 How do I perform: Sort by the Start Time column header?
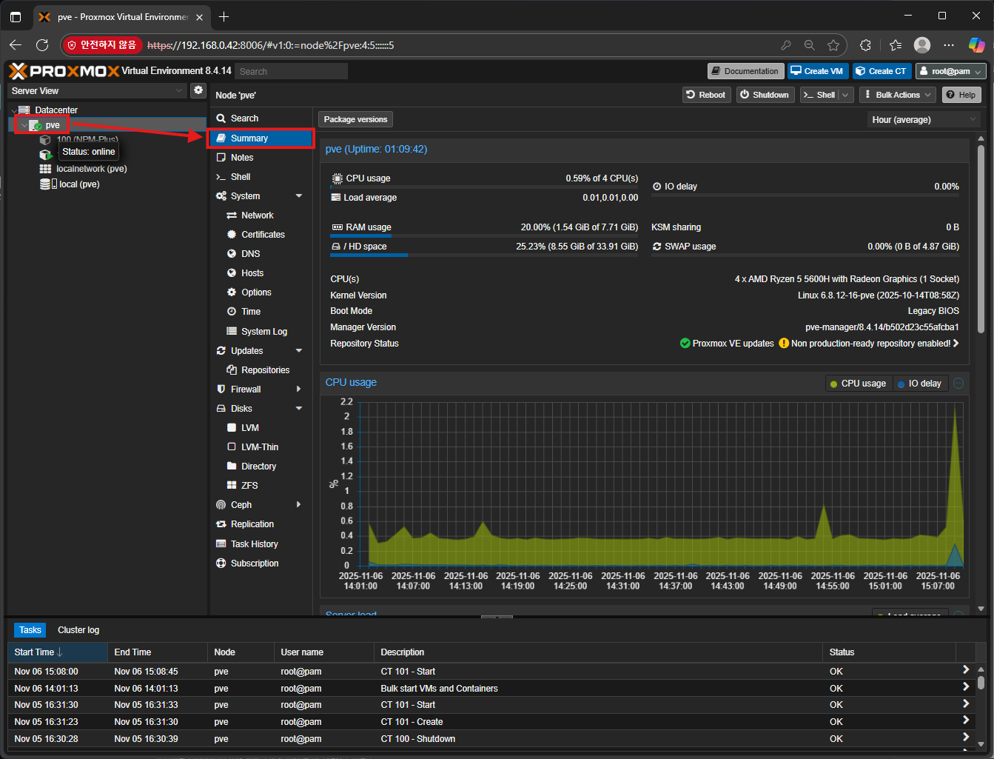58,652
